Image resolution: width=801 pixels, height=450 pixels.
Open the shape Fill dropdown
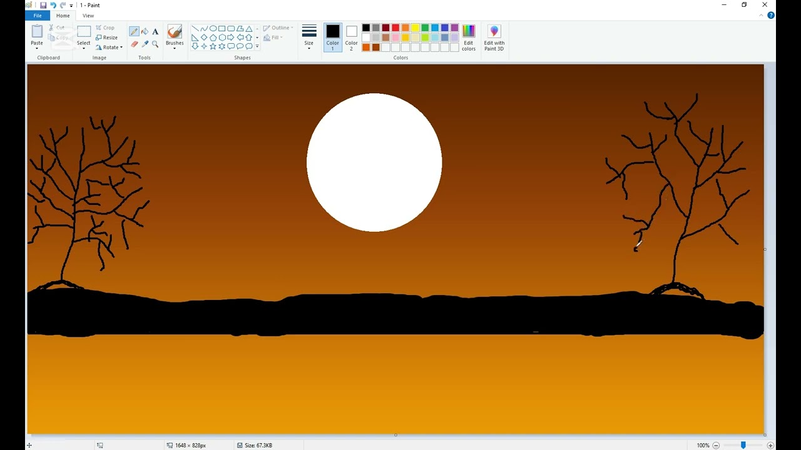273,37
